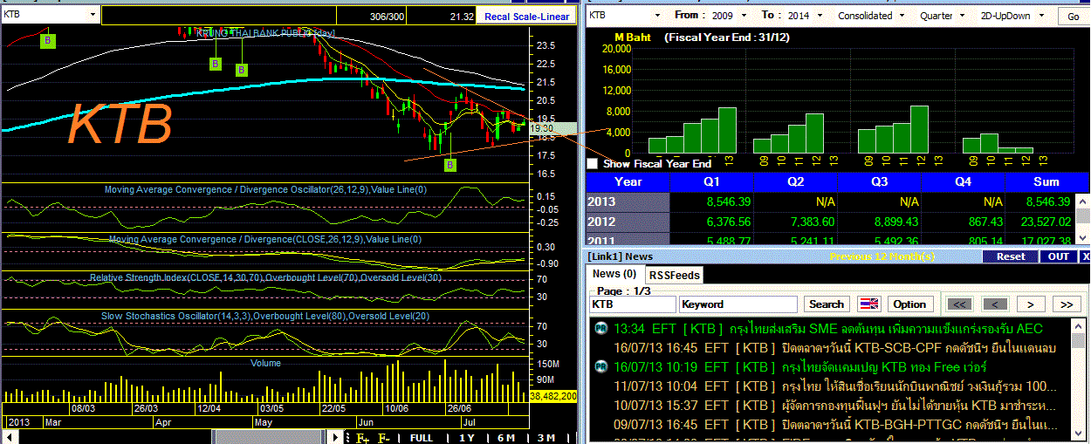Click the Reset button in news header
This screenshot has width=1091, height=444.
(1010, 256)
